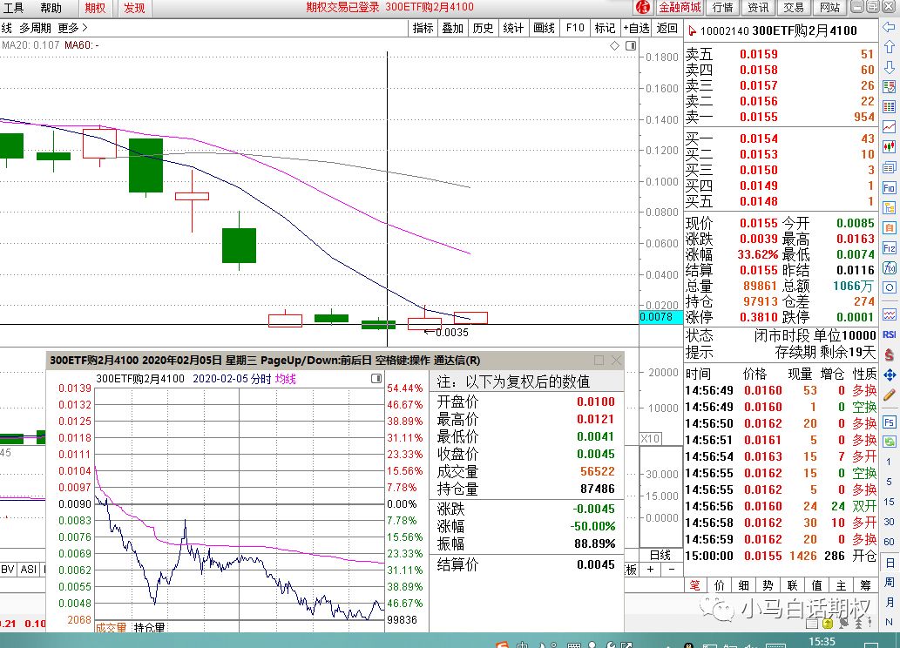Select the pencil drawing tool icon

(x=889, y=395)
